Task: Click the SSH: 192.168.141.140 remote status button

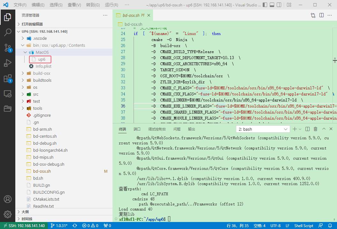Action: click(24, 226)
